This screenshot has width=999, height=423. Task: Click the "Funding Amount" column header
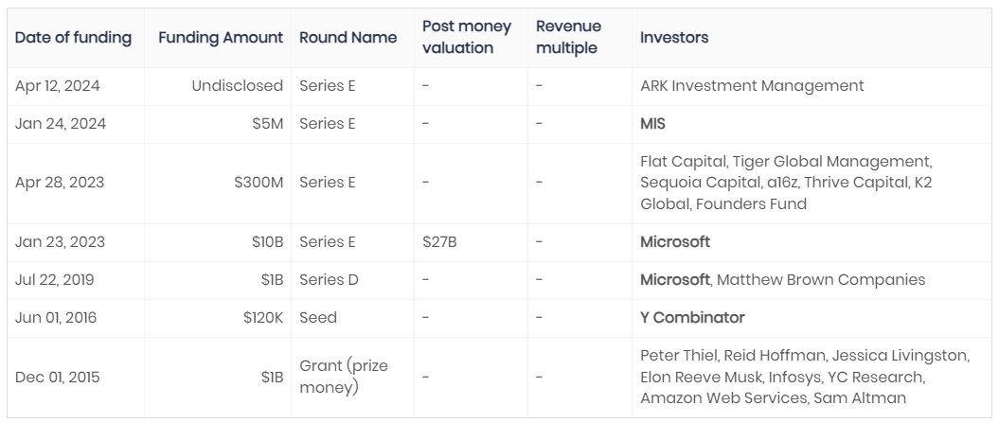pyautogui.click(x=221, y=38)
